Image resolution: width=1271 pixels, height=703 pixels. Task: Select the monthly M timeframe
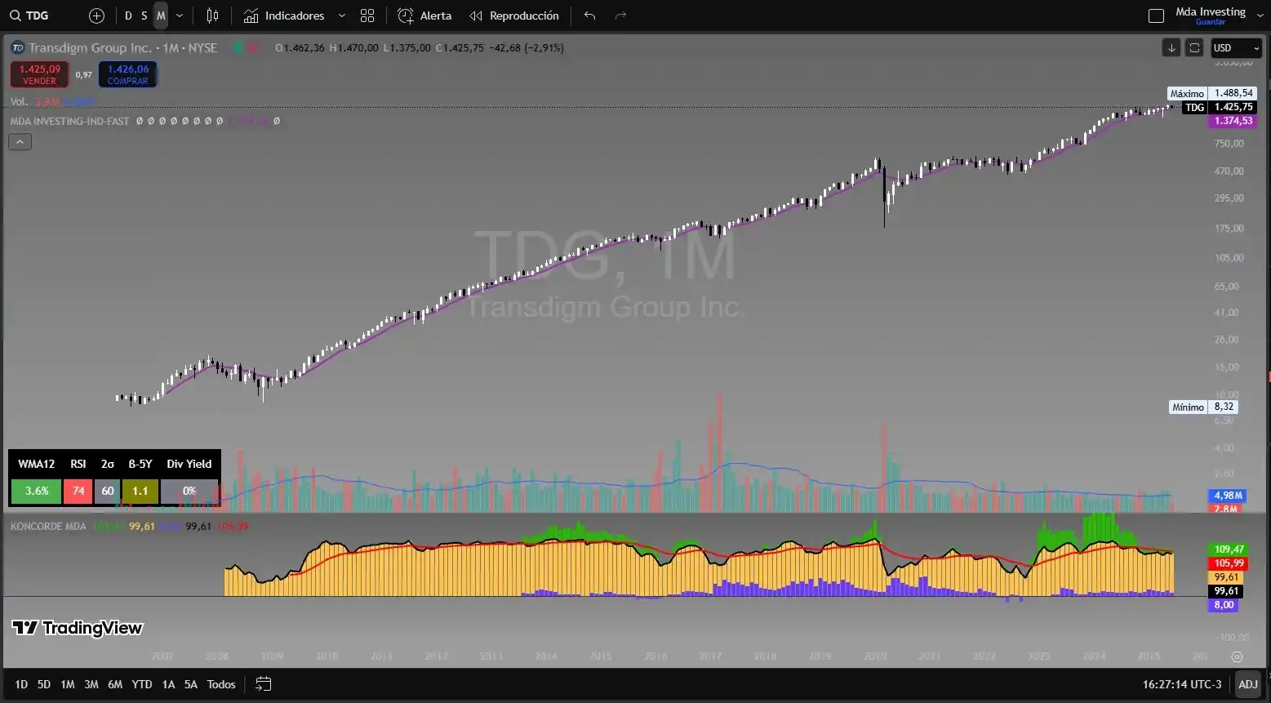pos(161,16)
